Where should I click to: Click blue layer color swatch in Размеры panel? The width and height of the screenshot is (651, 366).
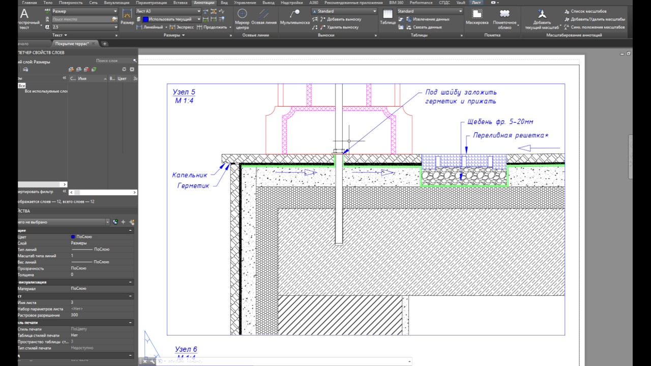[145, 19]
